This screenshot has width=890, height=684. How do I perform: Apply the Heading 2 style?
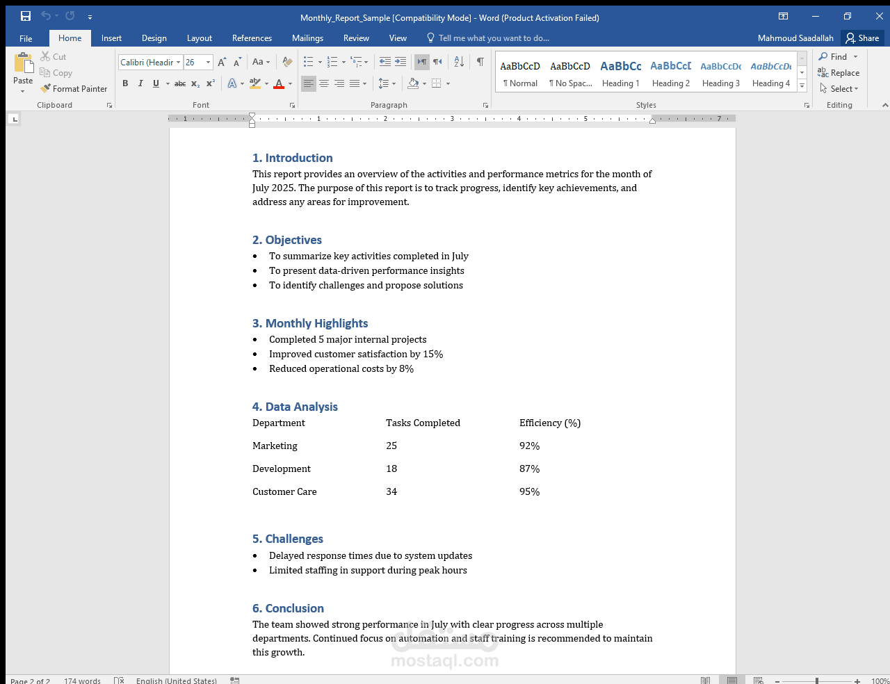point(671,73)
